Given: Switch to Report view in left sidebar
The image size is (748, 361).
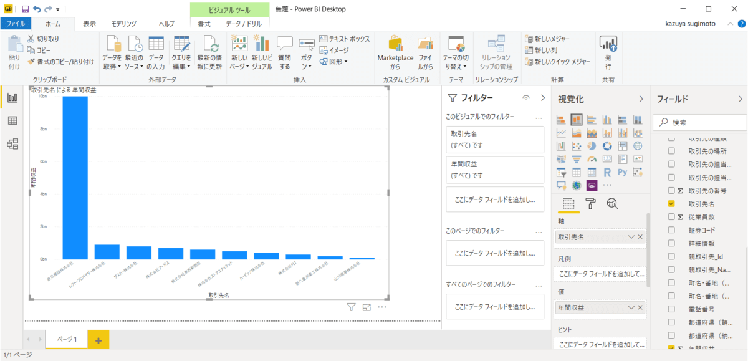Looking at the screenshot, I should click(12, 98).
